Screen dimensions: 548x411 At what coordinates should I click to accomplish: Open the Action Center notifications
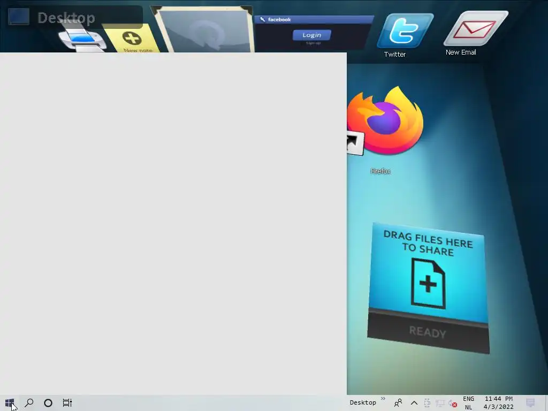tap(530, 403)
